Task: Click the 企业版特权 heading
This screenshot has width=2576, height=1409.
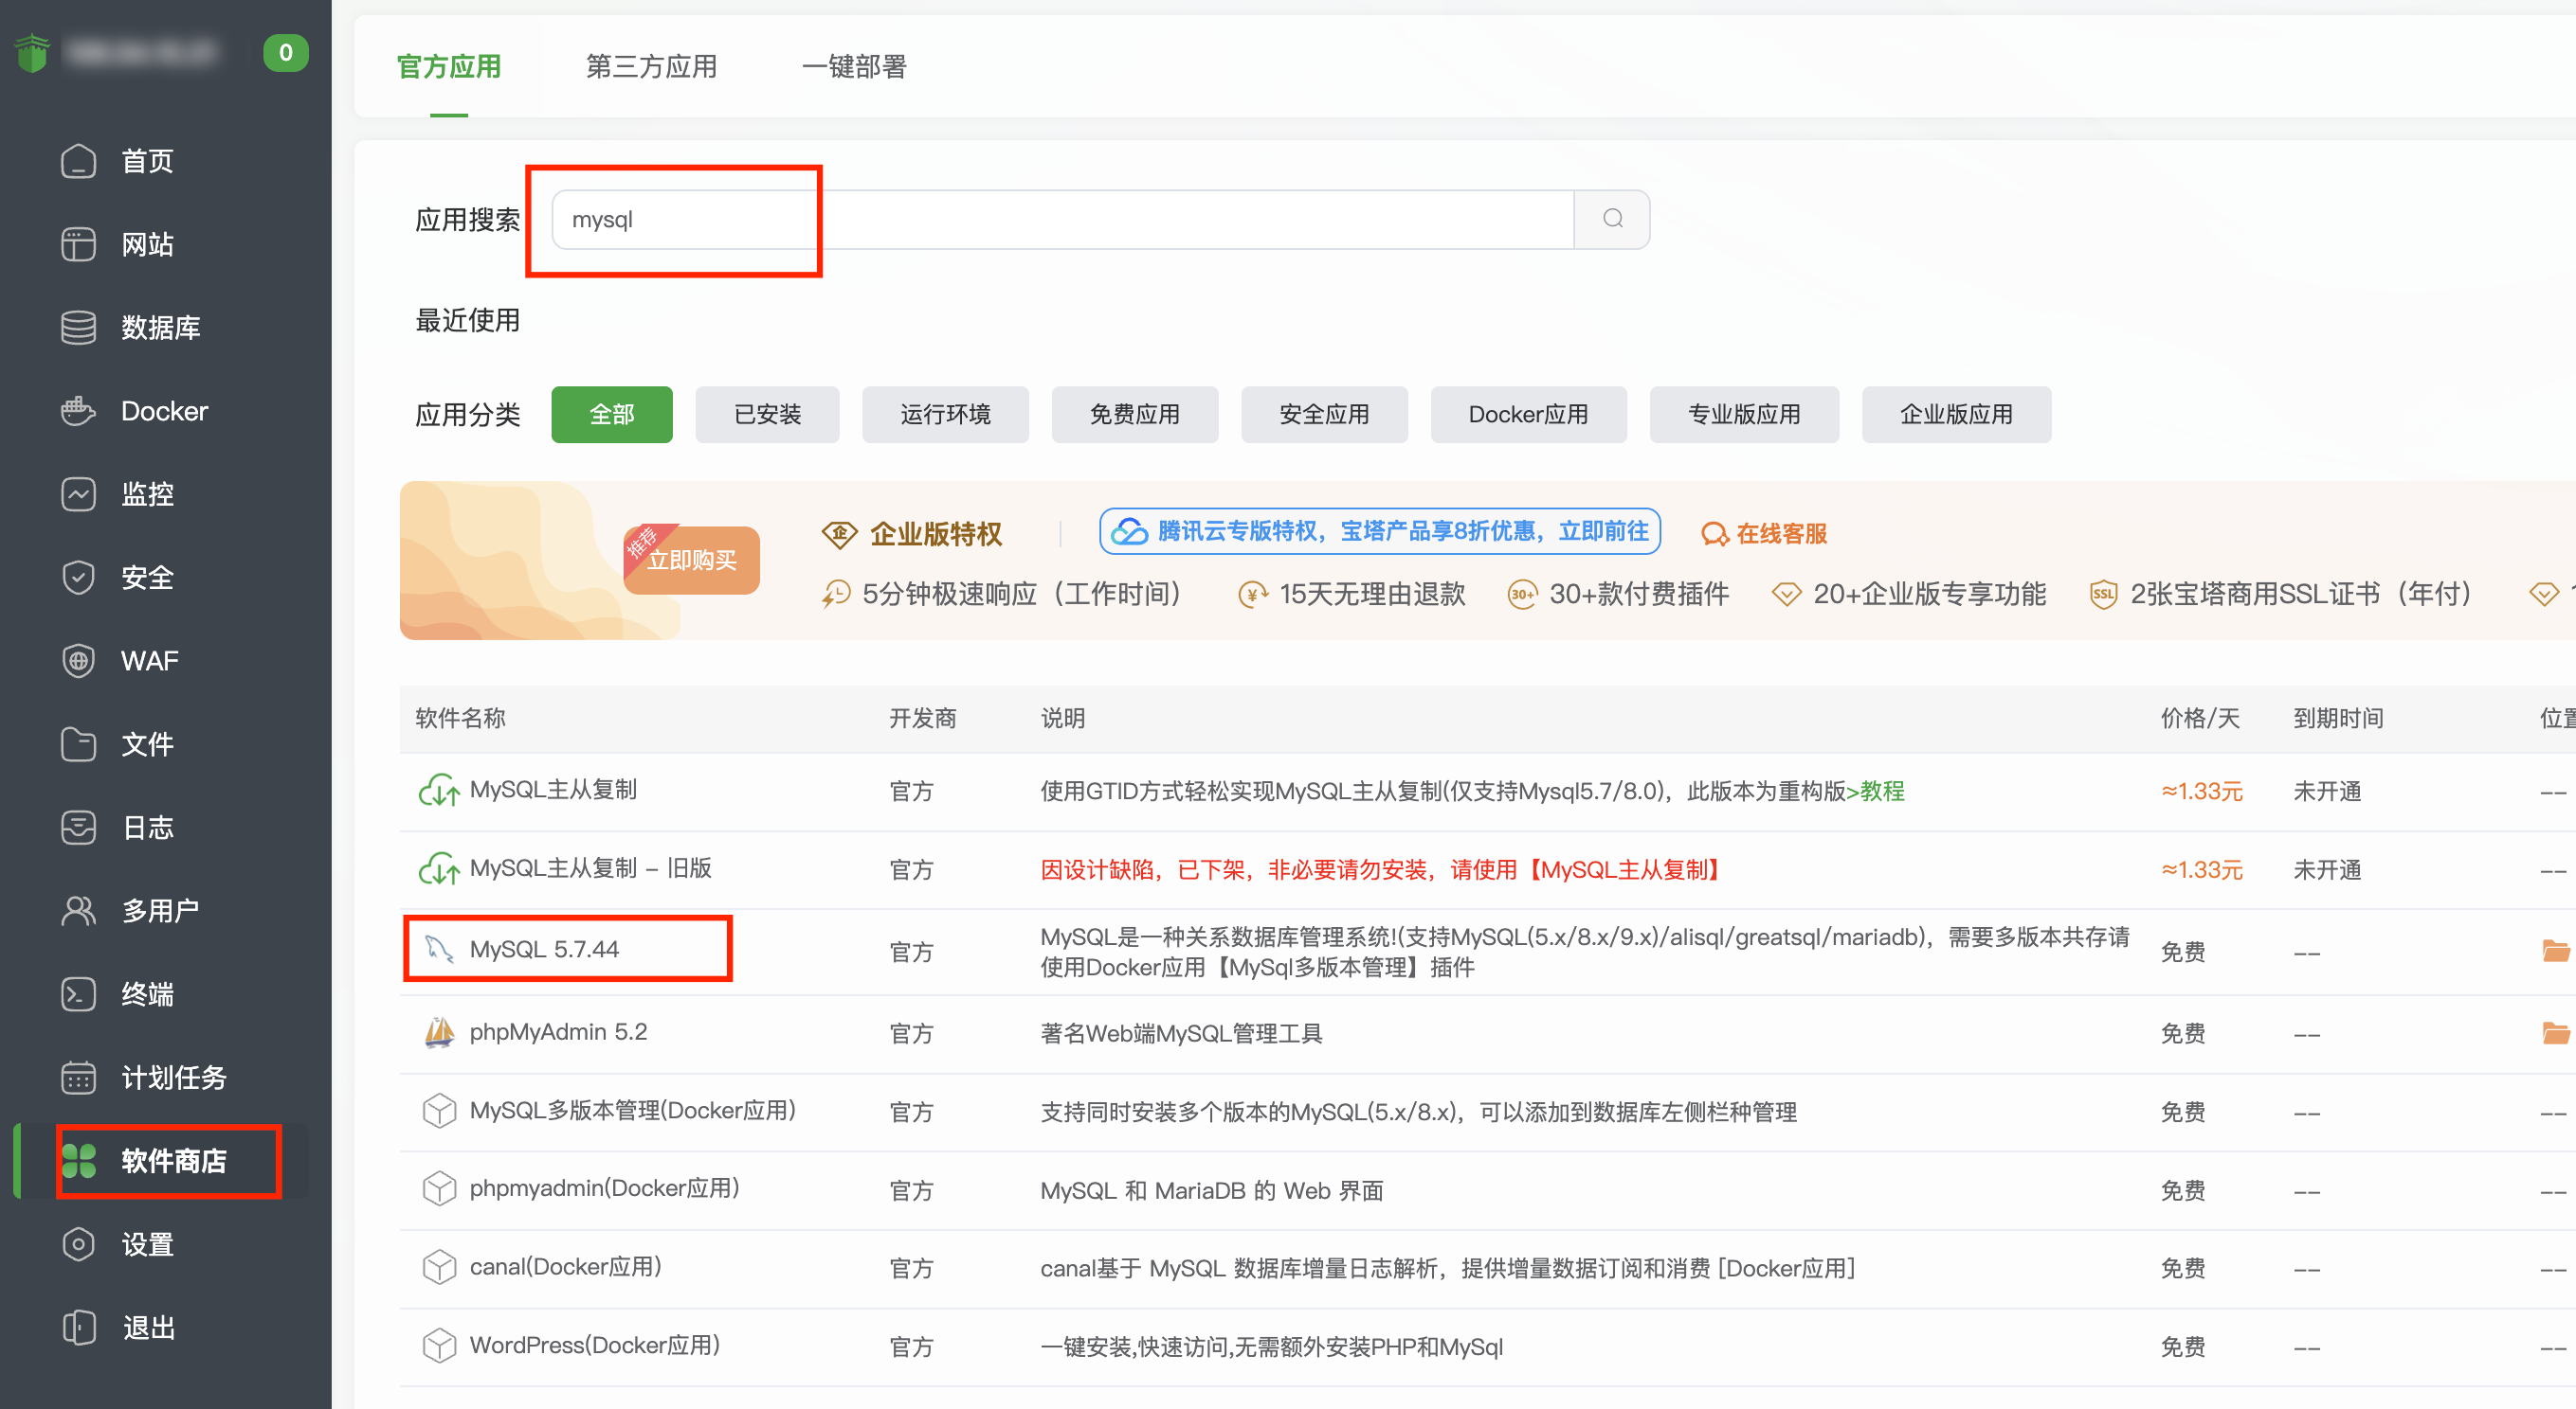Action: point(936,534)
